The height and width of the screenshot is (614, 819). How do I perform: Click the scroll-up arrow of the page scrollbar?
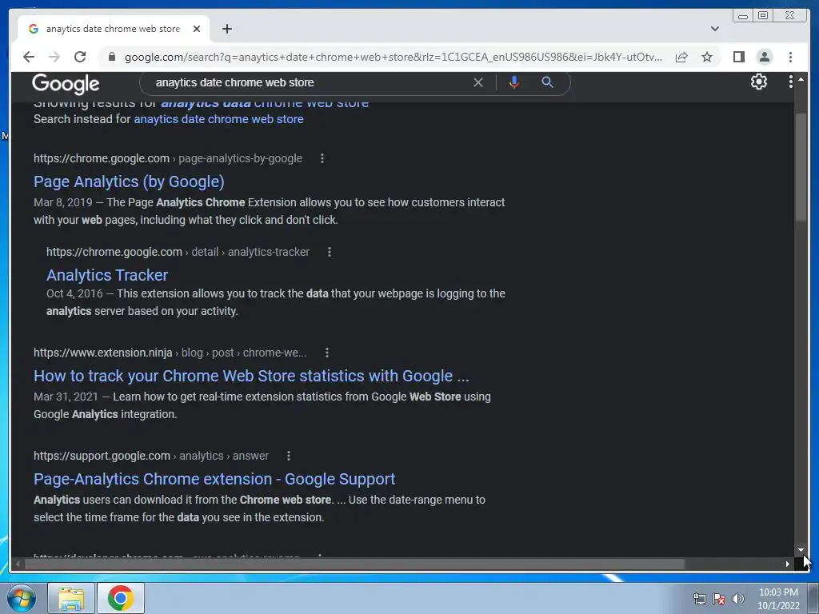coord(801,79)
